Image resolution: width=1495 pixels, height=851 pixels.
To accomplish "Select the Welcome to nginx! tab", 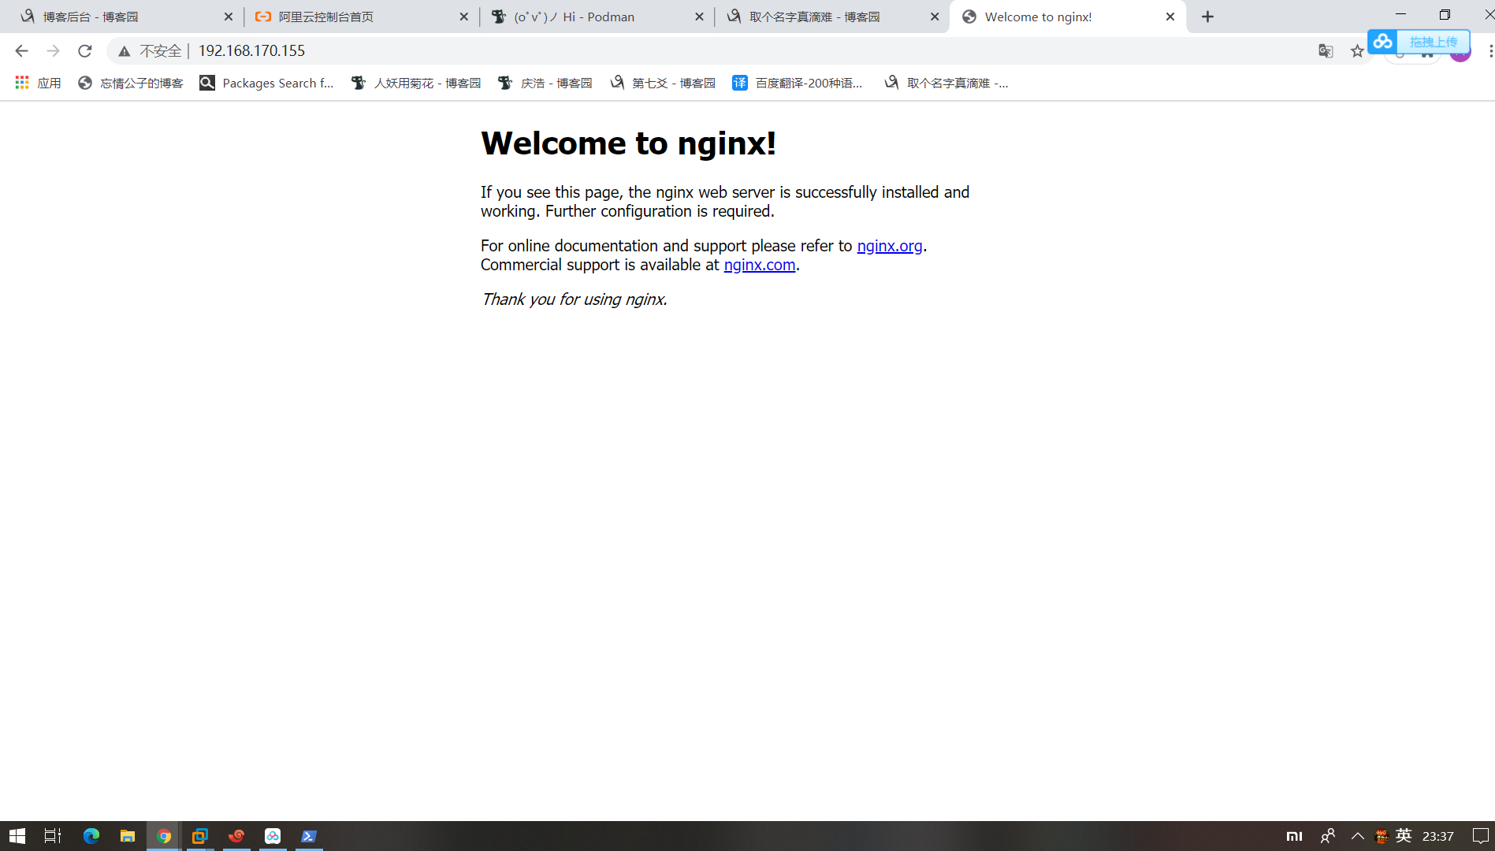I will (x=1068, y=17).
